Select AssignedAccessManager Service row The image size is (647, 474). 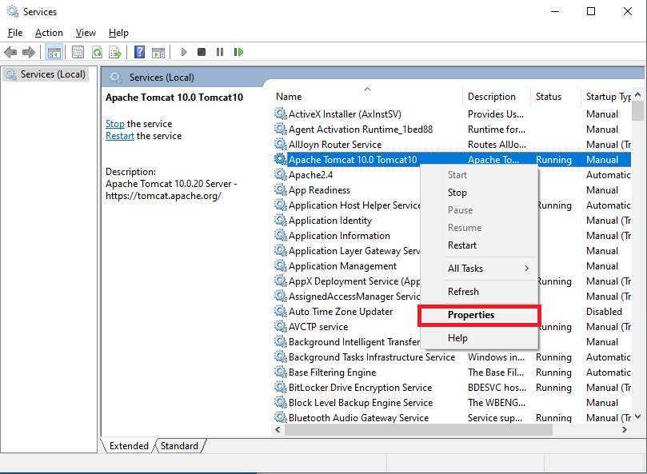[x=354, y=297]
